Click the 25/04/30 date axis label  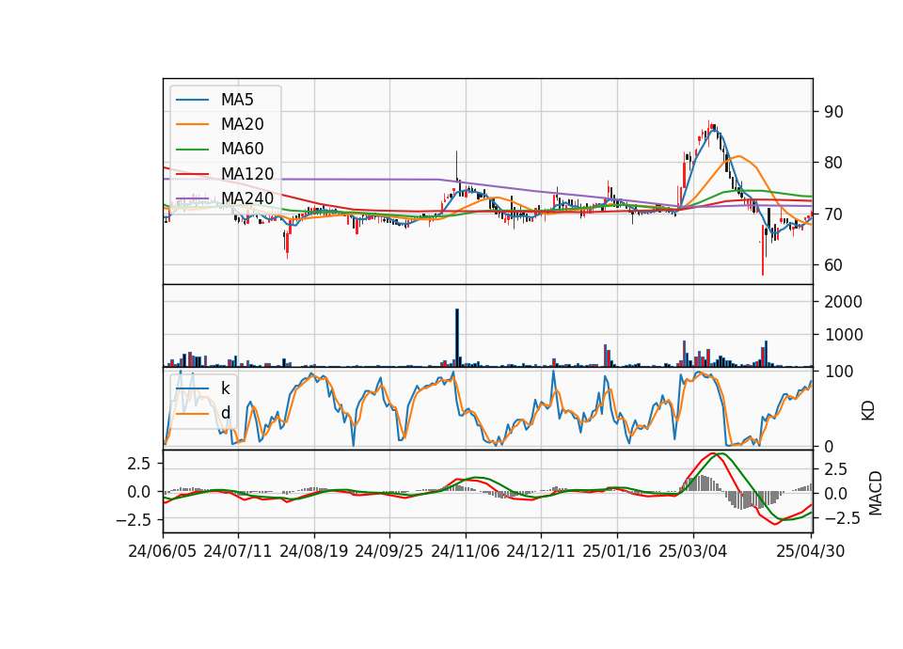pos(811,552)
